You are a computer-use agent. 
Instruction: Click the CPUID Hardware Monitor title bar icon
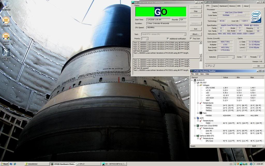(x=192, y=71)
